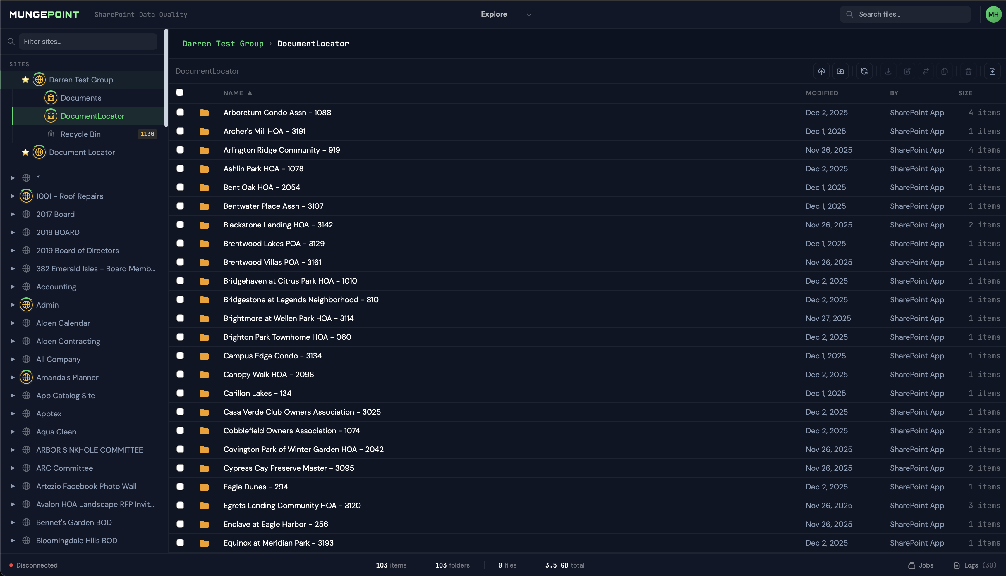Click the globe icon for 1001 – Roof Repairs
The height and width of the screenshot is (576, 1006).
coord(26,196)
